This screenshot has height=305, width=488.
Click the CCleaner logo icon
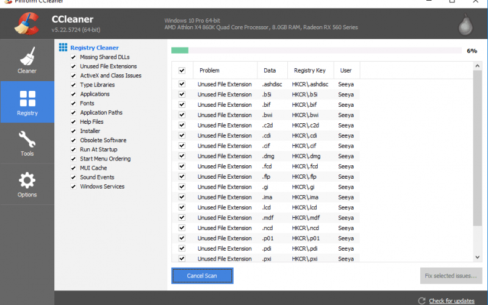coord(27,24)
